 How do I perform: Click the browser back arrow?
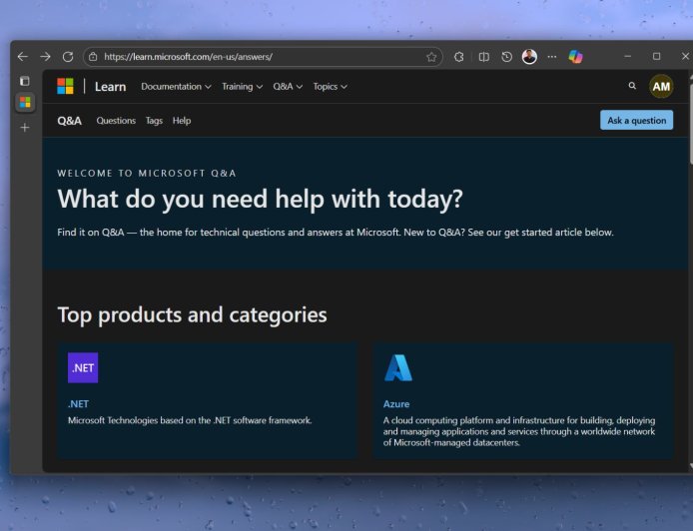23,57
